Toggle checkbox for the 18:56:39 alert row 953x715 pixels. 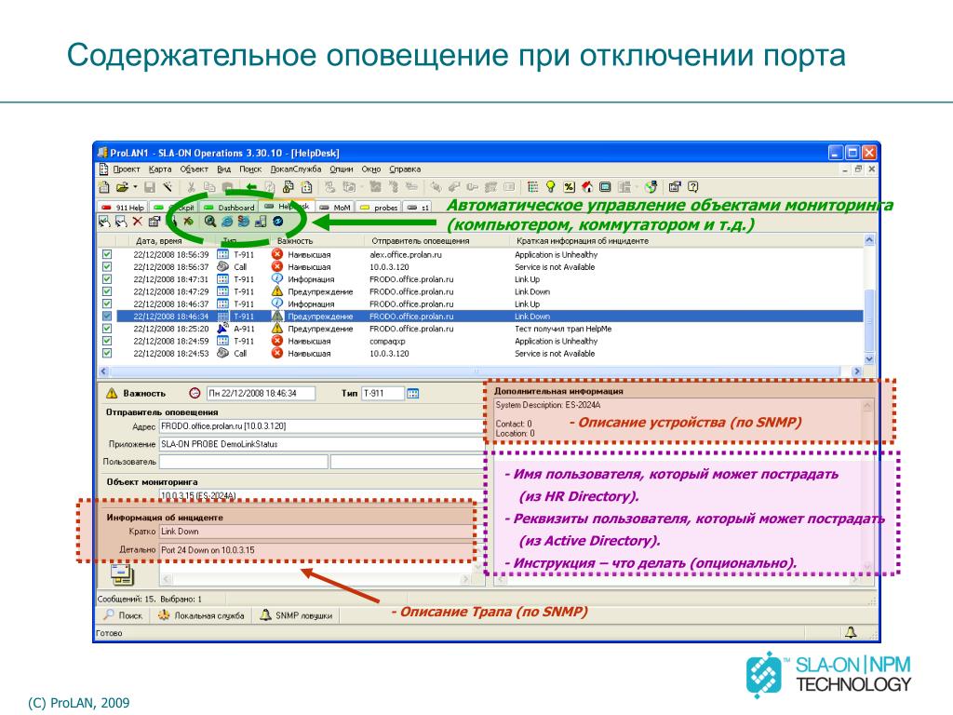point(107,254)
